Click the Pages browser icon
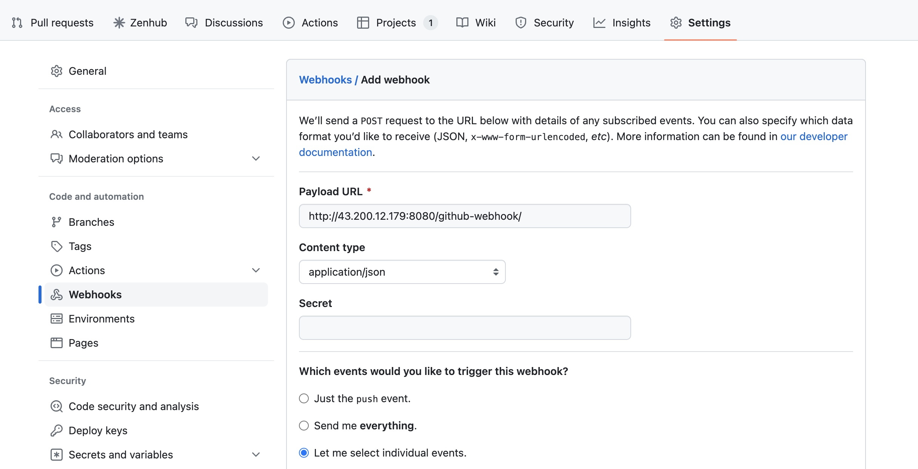Viewport: 918px width, 469px height. click(57, 343)
